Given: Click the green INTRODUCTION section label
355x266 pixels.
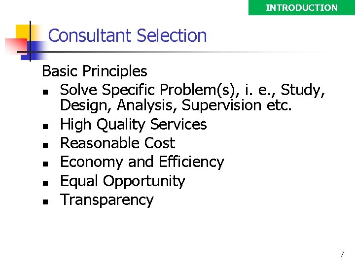Looking at the screenshot, I should (302, 8).
